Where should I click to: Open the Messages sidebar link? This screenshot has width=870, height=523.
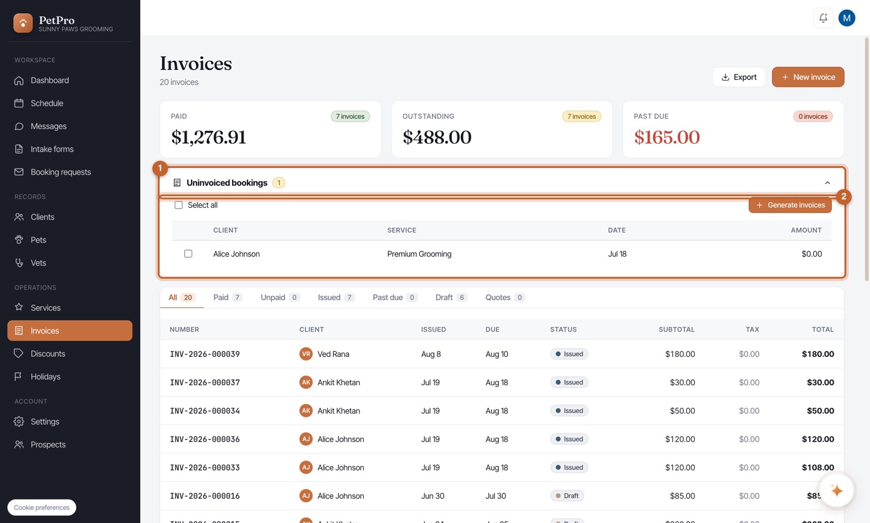(69, 126)
